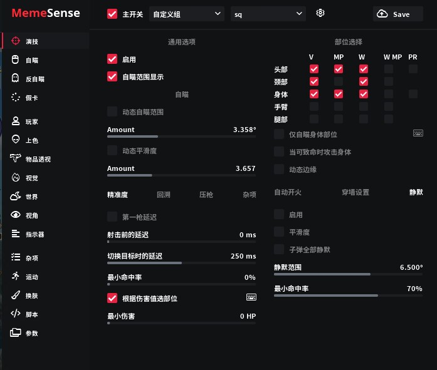Screen dimensions: 437x370
Task: Toggle the 主开关 master checkbox
Action: click(113, 14)
